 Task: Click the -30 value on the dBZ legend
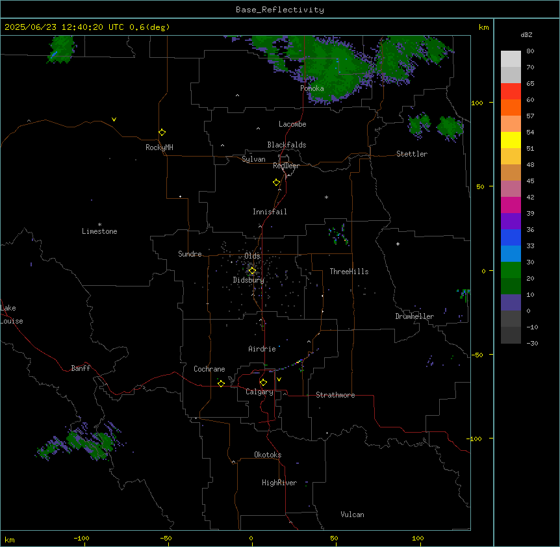pos(532,343)
